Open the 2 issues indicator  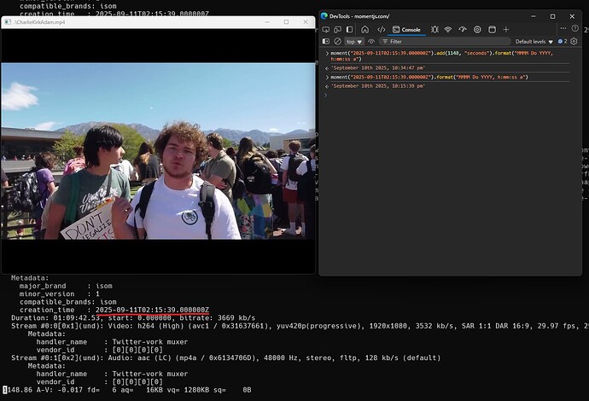(x=563, y=41)
